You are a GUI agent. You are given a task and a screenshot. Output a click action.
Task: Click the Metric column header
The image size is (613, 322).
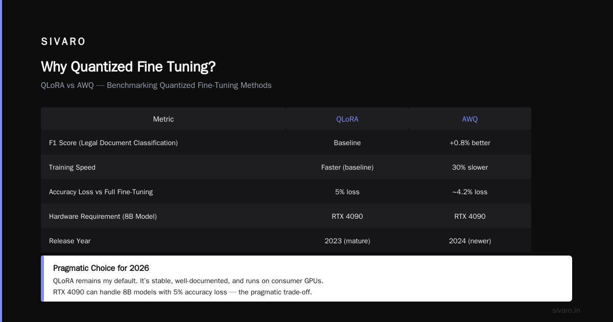163,119
